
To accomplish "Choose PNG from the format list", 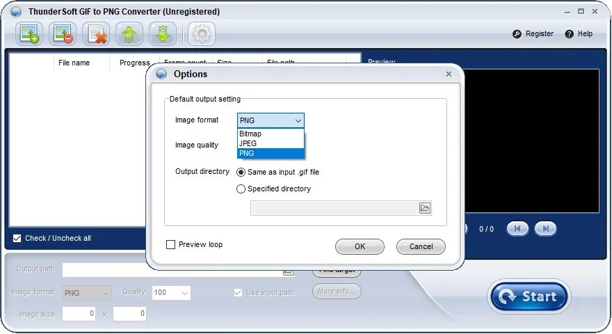I will (271, 153).
